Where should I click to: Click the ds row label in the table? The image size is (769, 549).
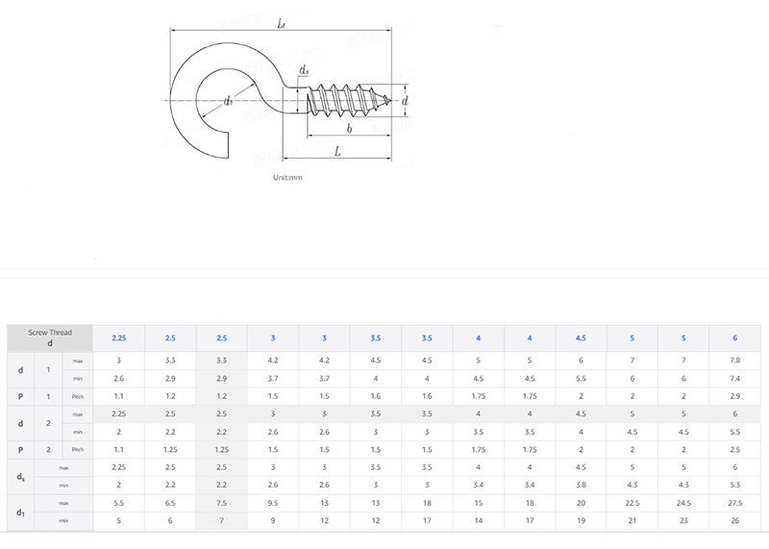pos(21,476)
